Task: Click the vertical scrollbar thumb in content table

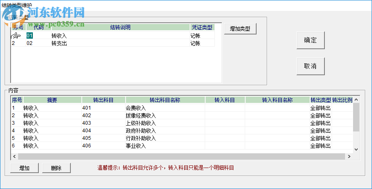Action: (x=356, y=117)
